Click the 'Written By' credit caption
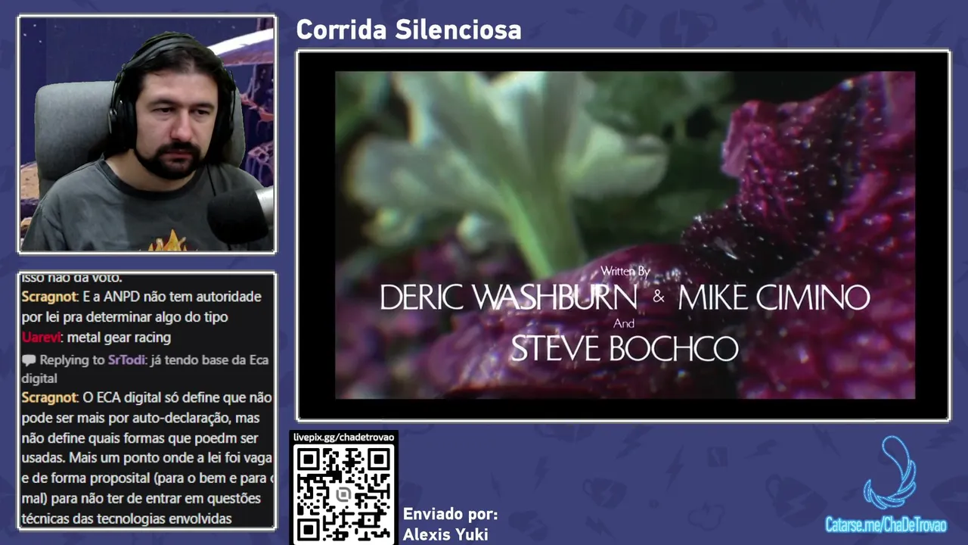The width and height of the screenshot is (968, 545). [x=625, y=270]
